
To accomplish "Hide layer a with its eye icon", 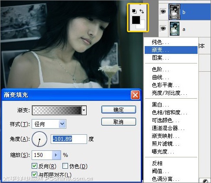I will (x=163, y=28).
